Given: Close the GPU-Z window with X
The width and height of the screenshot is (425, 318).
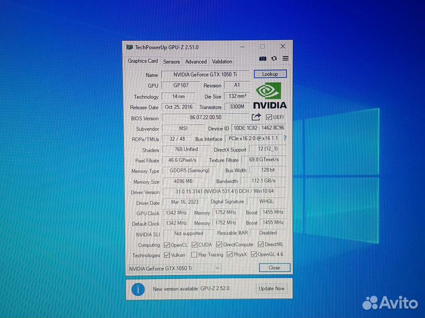Looking at the screenshot, I should tap(283, 47).
